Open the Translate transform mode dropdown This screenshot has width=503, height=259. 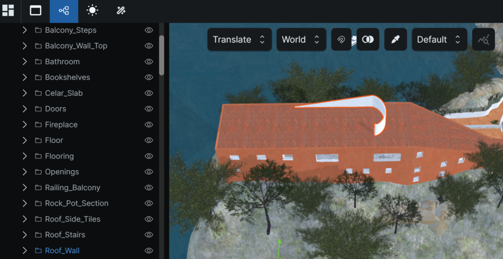pyautogui.click(x=239, y=39)
